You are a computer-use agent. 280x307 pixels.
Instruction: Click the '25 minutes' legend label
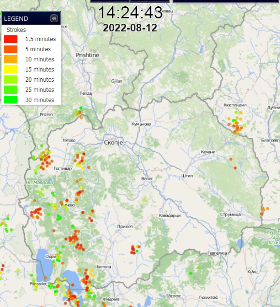(x=40, y=90)
